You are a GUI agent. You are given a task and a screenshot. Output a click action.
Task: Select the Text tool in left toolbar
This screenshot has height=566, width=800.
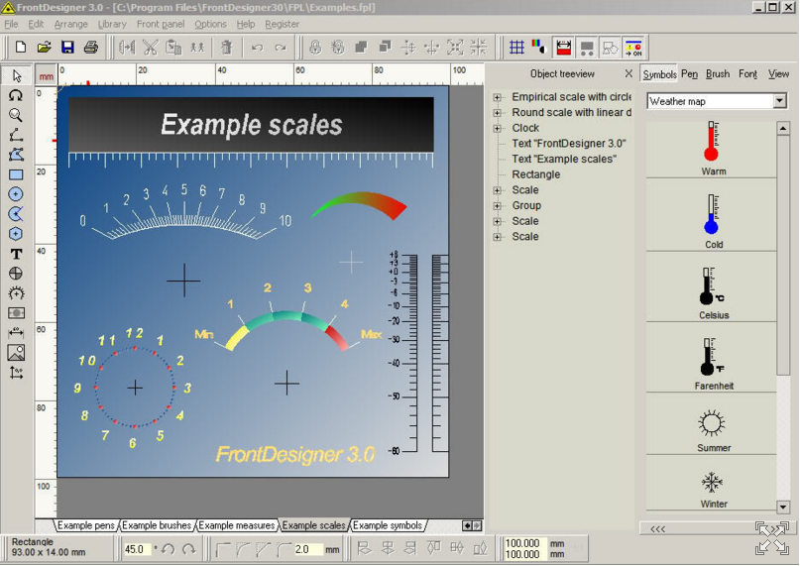coord(16,254)
